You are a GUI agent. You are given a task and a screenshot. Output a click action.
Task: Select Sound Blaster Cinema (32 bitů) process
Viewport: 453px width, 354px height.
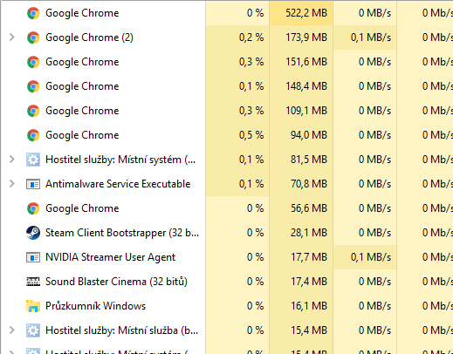pyautogui.click(x=116, y=282)
